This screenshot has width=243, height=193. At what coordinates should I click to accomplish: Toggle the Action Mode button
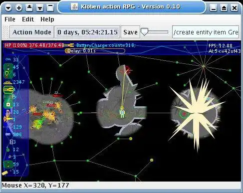coord(32,32)
